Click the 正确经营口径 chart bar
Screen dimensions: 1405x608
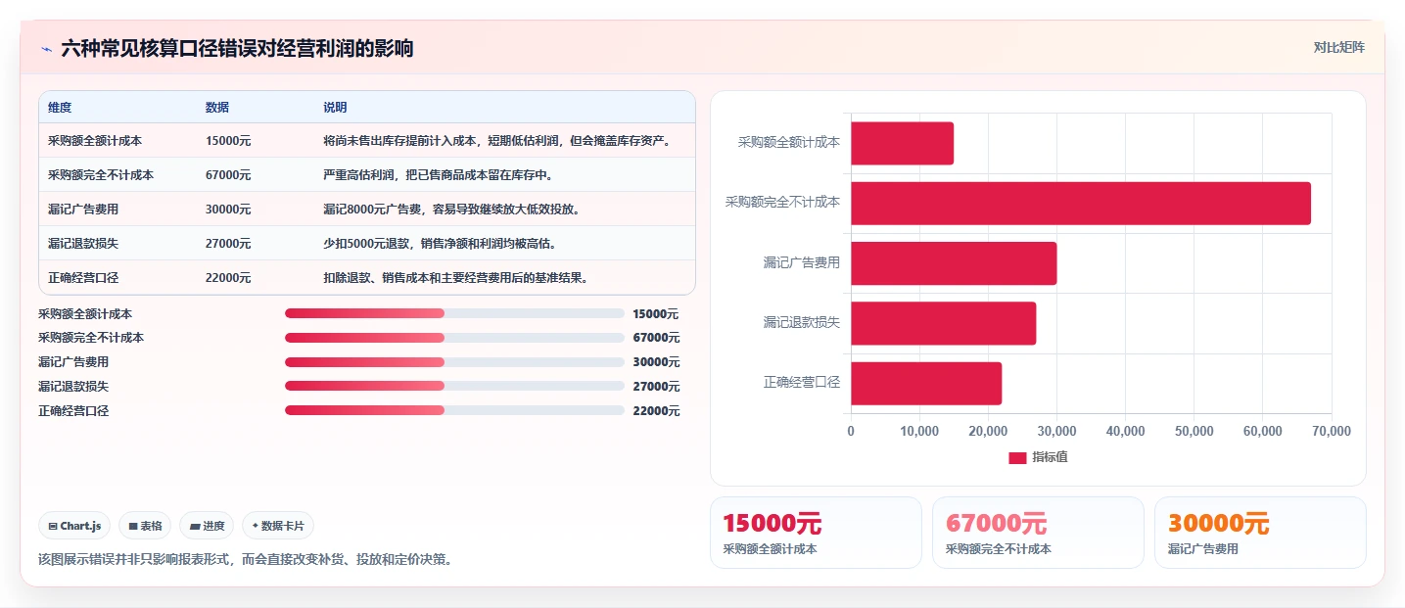point(926,383)
